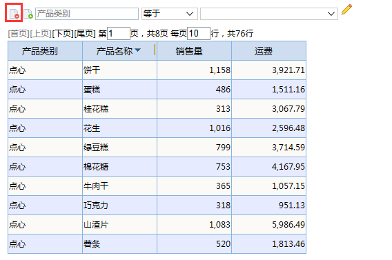
Task: Click the 5,986.49 freight value cell
Action: 268,225
